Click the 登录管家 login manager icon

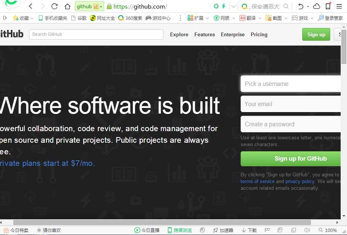[x=330, y=18]
